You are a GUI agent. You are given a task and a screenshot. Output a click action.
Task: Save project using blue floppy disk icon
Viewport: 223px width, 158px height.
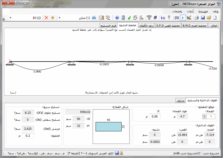click(x=203, y=18)
